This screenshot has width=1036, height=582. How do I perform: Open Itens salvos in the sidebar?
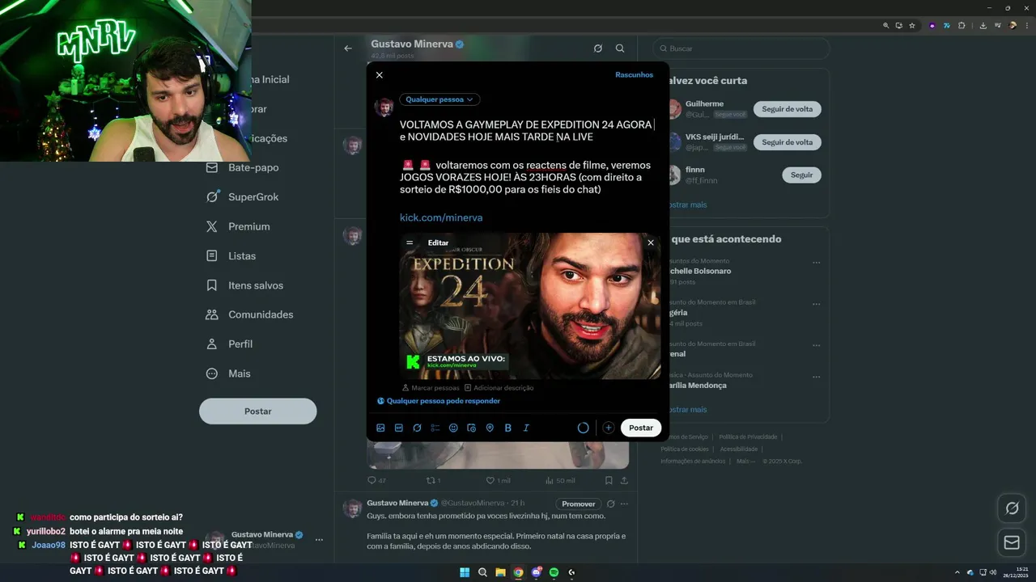tap(244, 285)
